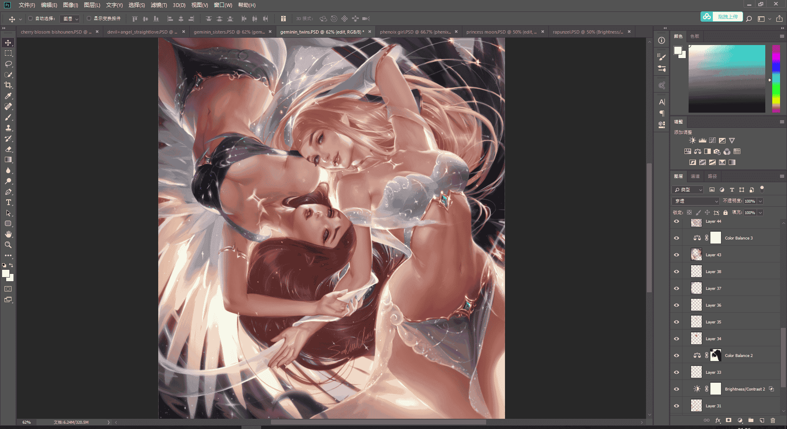The width and height of the screenshot is (787, 429).
Task: Hide Layer 44 visibility eye
Action: pyautogui.click(x=677, y=221)
